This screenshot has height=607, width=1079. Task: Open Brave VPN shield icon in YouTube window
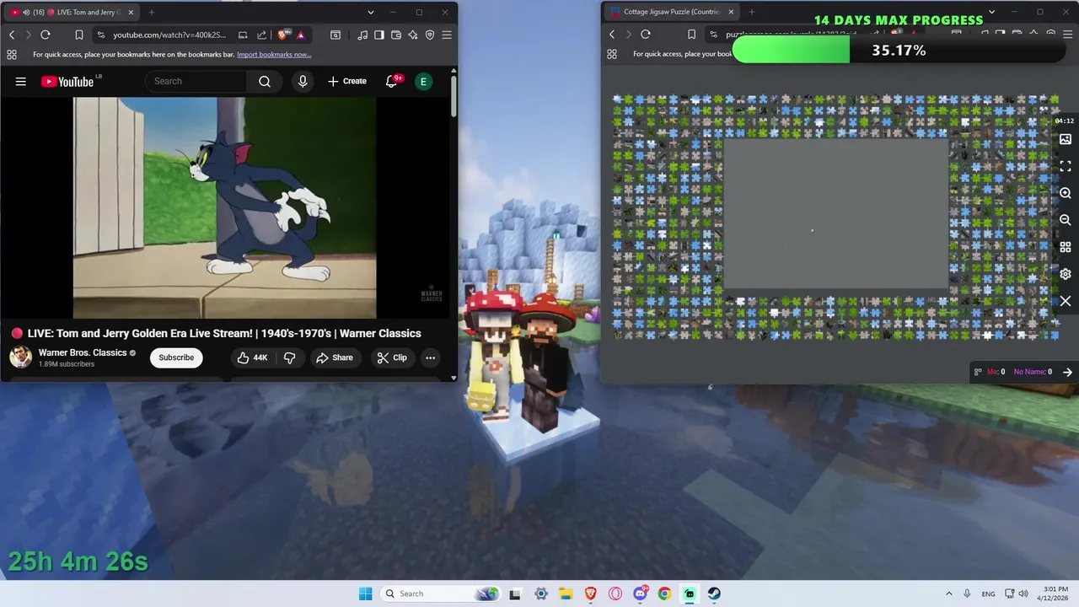pyautogui.click(x=430, y=35)
